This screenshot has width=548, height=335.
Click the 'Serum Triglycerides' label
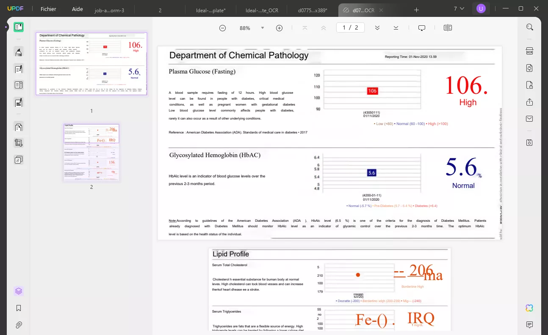tap(227, 311)
